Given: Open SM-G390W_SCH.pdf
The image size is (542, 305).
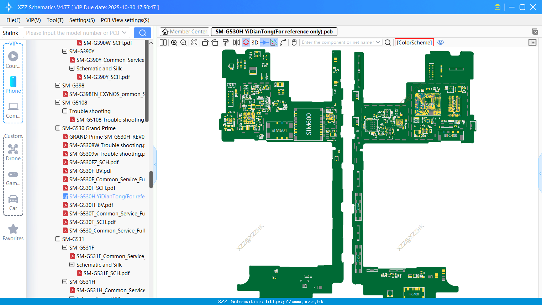Looking at the screenshot, I should tap(108, 43).
